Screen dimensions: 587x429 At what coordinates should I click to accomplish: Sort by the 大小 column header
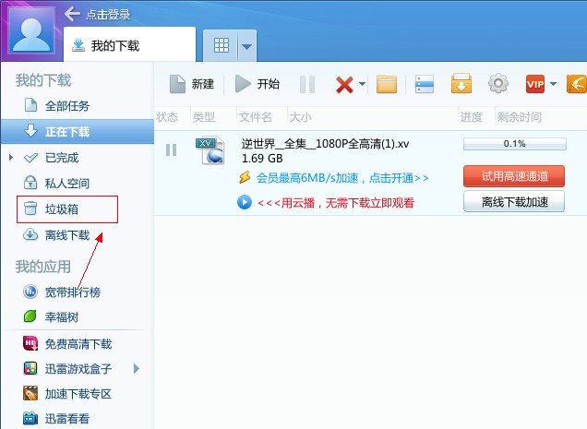[x=300, y=117]
